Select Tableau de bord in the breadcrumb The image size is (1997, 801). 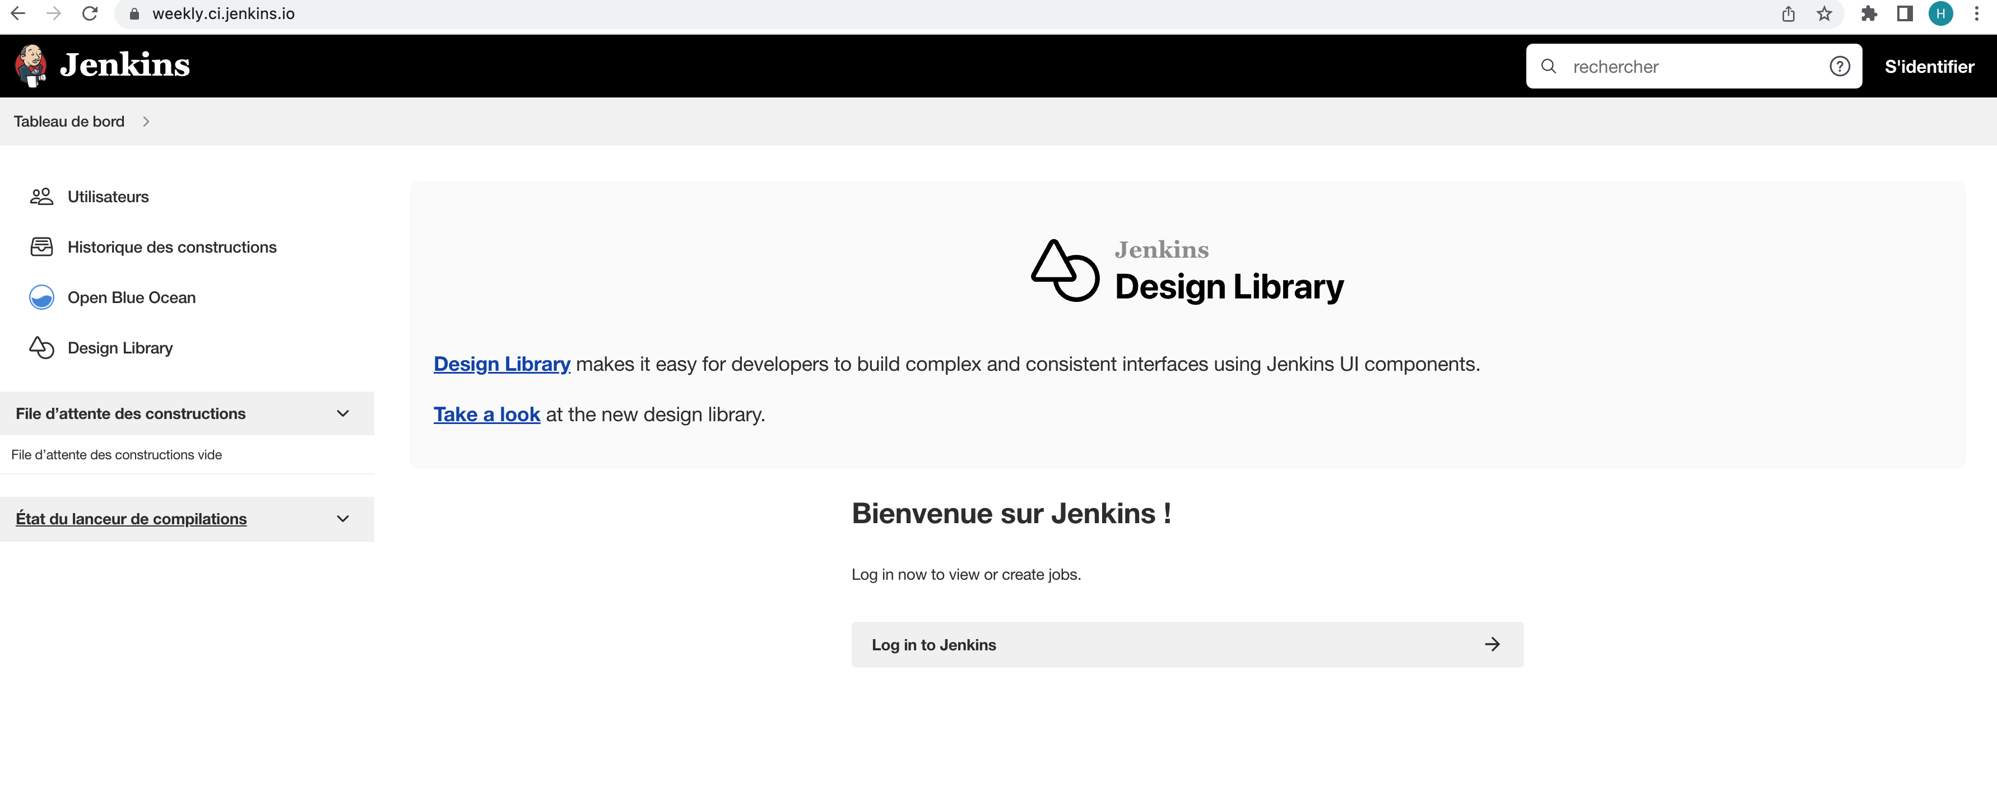tap(69, 122)
